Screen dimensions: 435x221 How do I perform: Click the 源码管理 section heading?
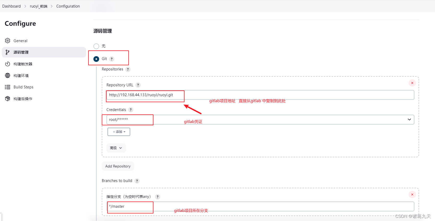(103, 31)
